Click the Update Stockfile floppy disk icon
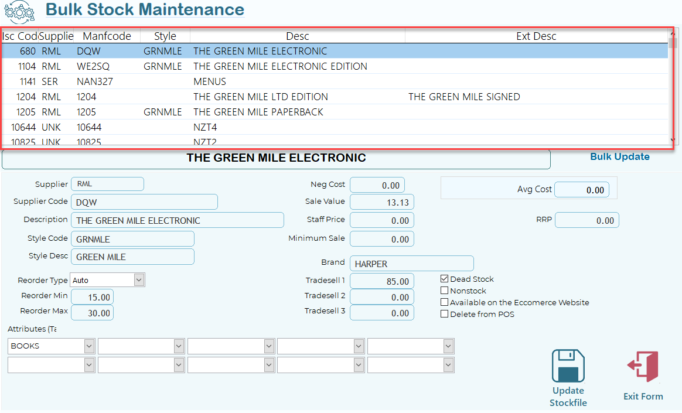This screenshot has height=413, width=682. pos(568,366)
